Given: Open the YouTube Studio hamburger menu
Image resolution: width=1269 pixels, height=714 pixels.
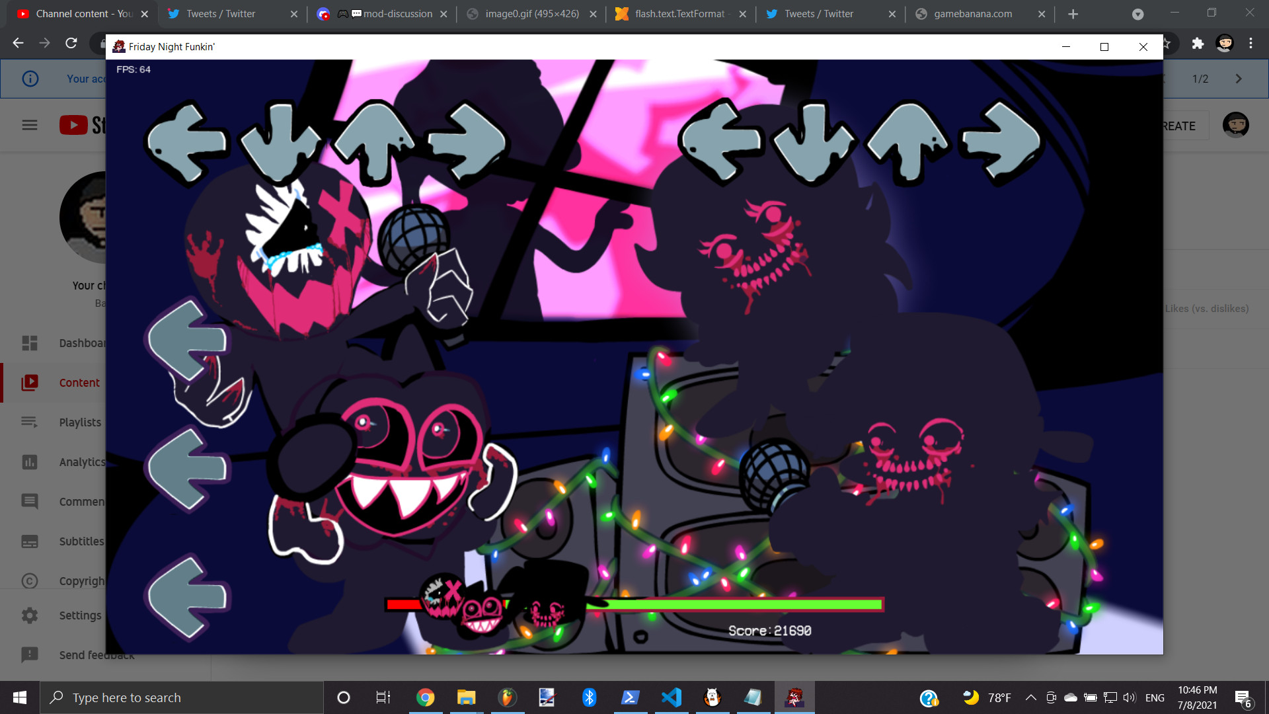Looking at the screenshot, I should click(x=30, y=125).
